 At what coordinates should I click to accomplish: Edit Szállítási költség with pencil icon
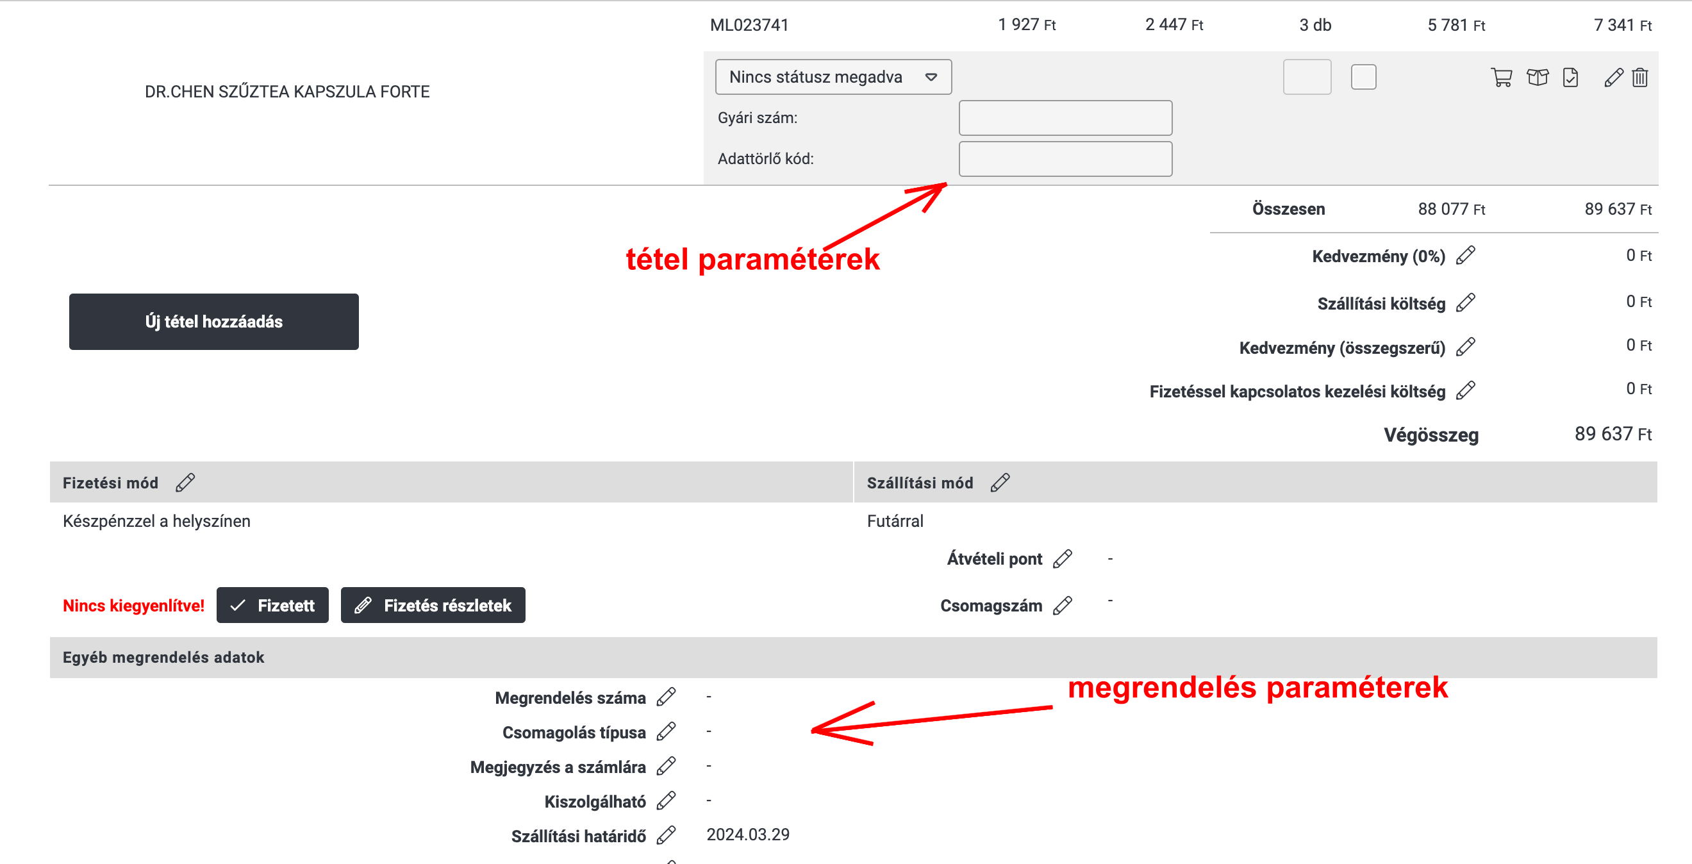[1465, 303]
